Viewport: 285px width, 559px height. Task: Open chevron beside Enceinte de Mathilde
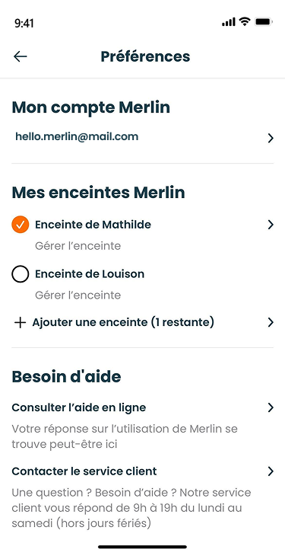pos(271,225)
